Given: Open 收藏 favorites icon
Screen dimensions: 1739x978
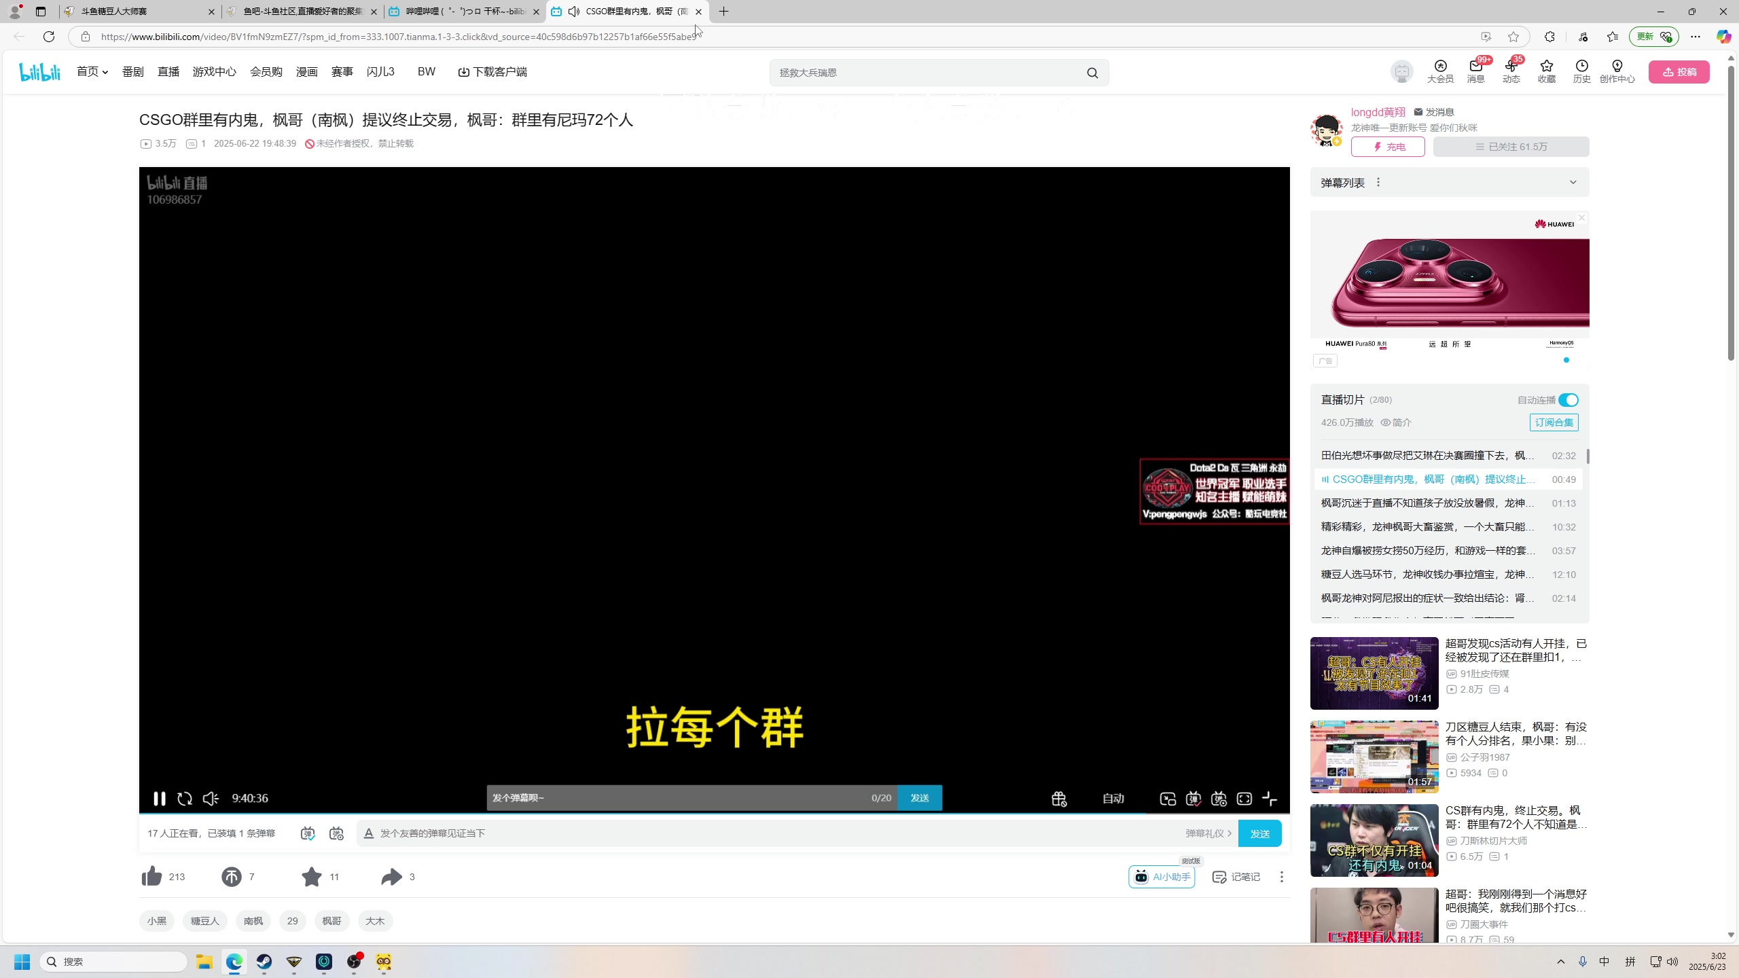Looking at the screenshot, I should [1547, 71].
